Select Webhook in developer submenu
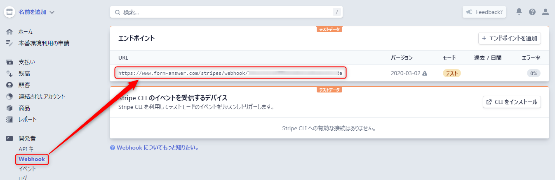The image size is (555, 180). coord(32,159)
